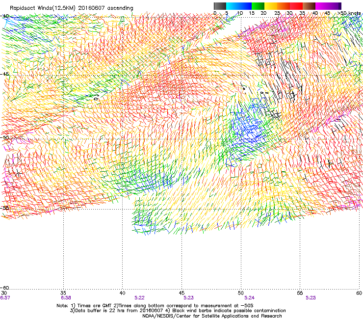Click the '6:57' pass time label

[x=5, y=298]
